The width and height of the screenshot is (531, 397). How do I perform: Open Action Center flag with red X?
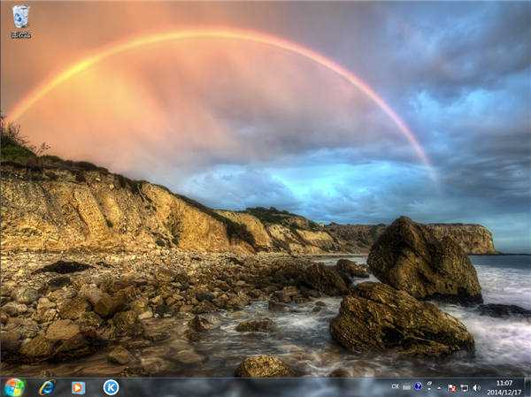(451, 387)
